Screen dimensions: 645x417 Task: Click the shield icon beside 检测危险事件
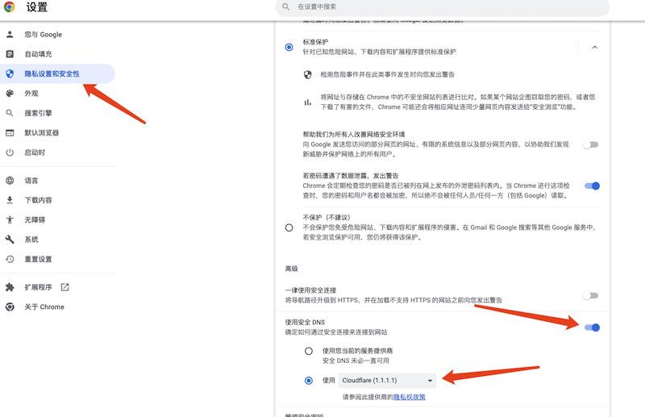(307, 74)
